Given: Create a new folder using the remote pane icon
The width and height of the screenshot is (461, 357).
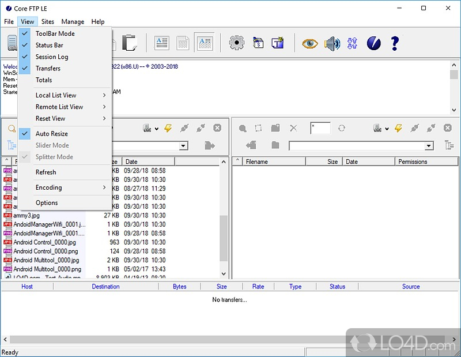Looking at the screenshot, I should coord(274,127).
